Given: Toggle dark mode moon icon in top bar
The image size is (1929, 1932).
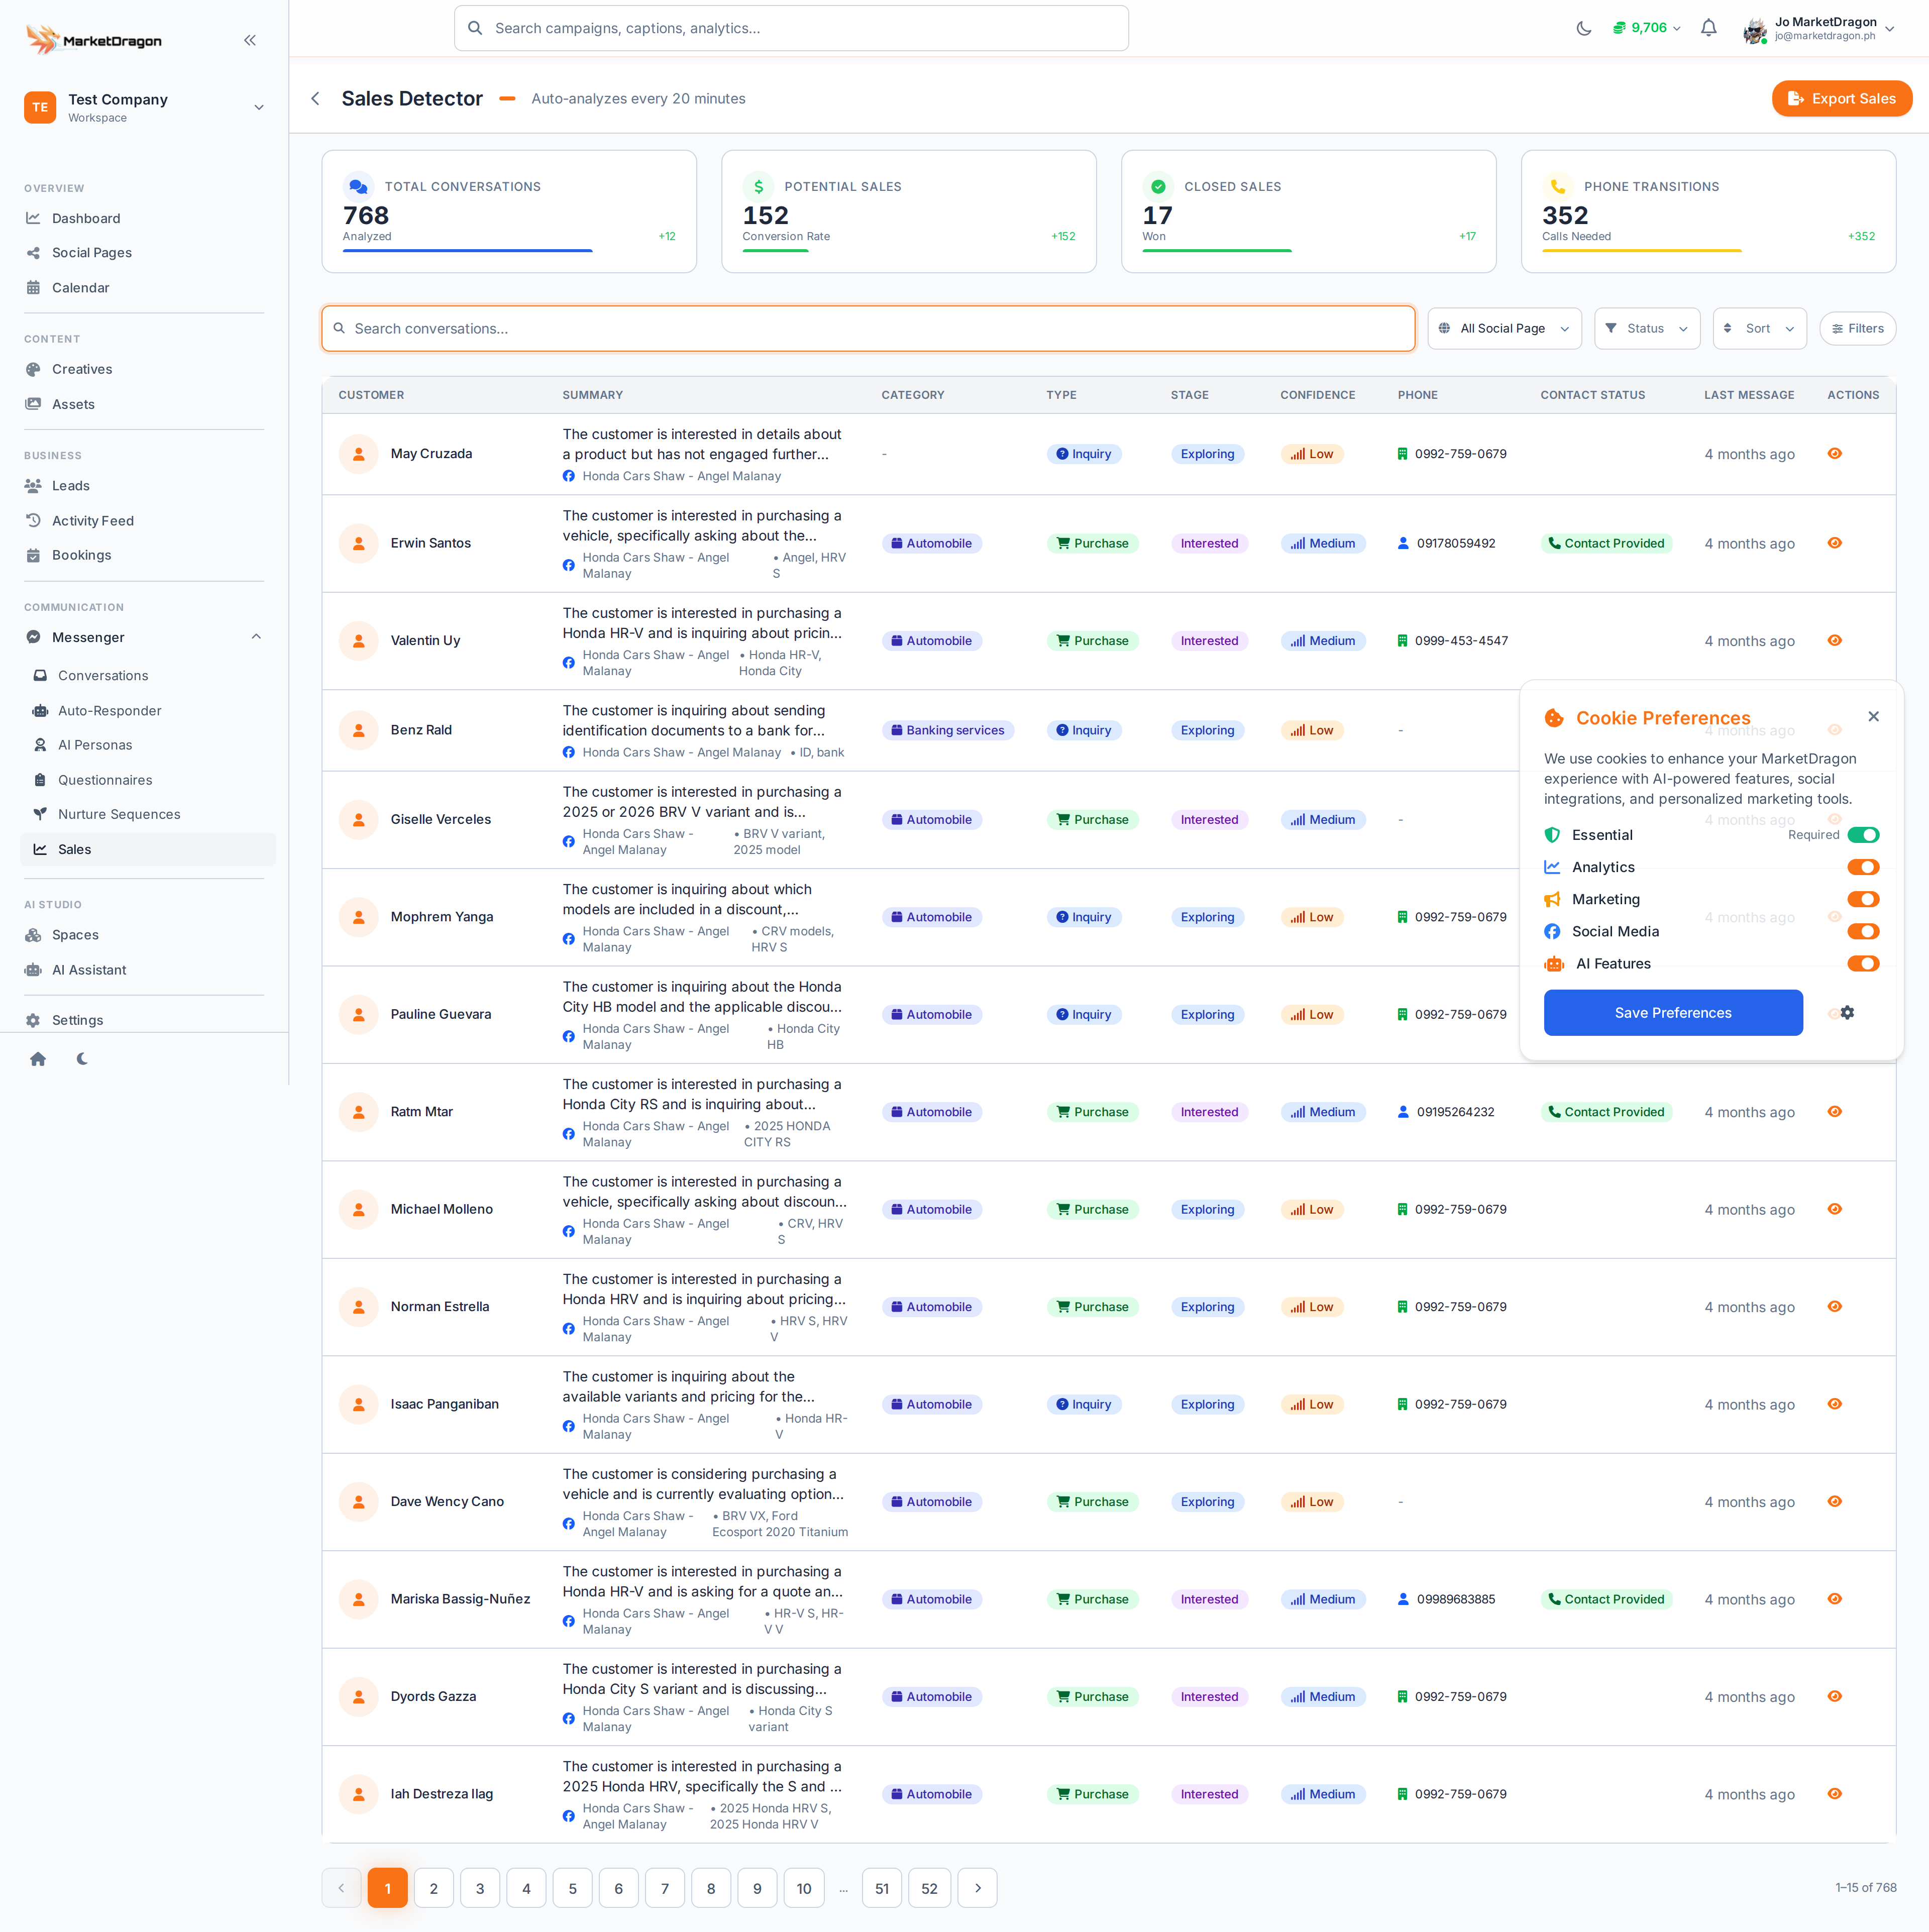Looking at the screenshot, I should coord(1583,28).
